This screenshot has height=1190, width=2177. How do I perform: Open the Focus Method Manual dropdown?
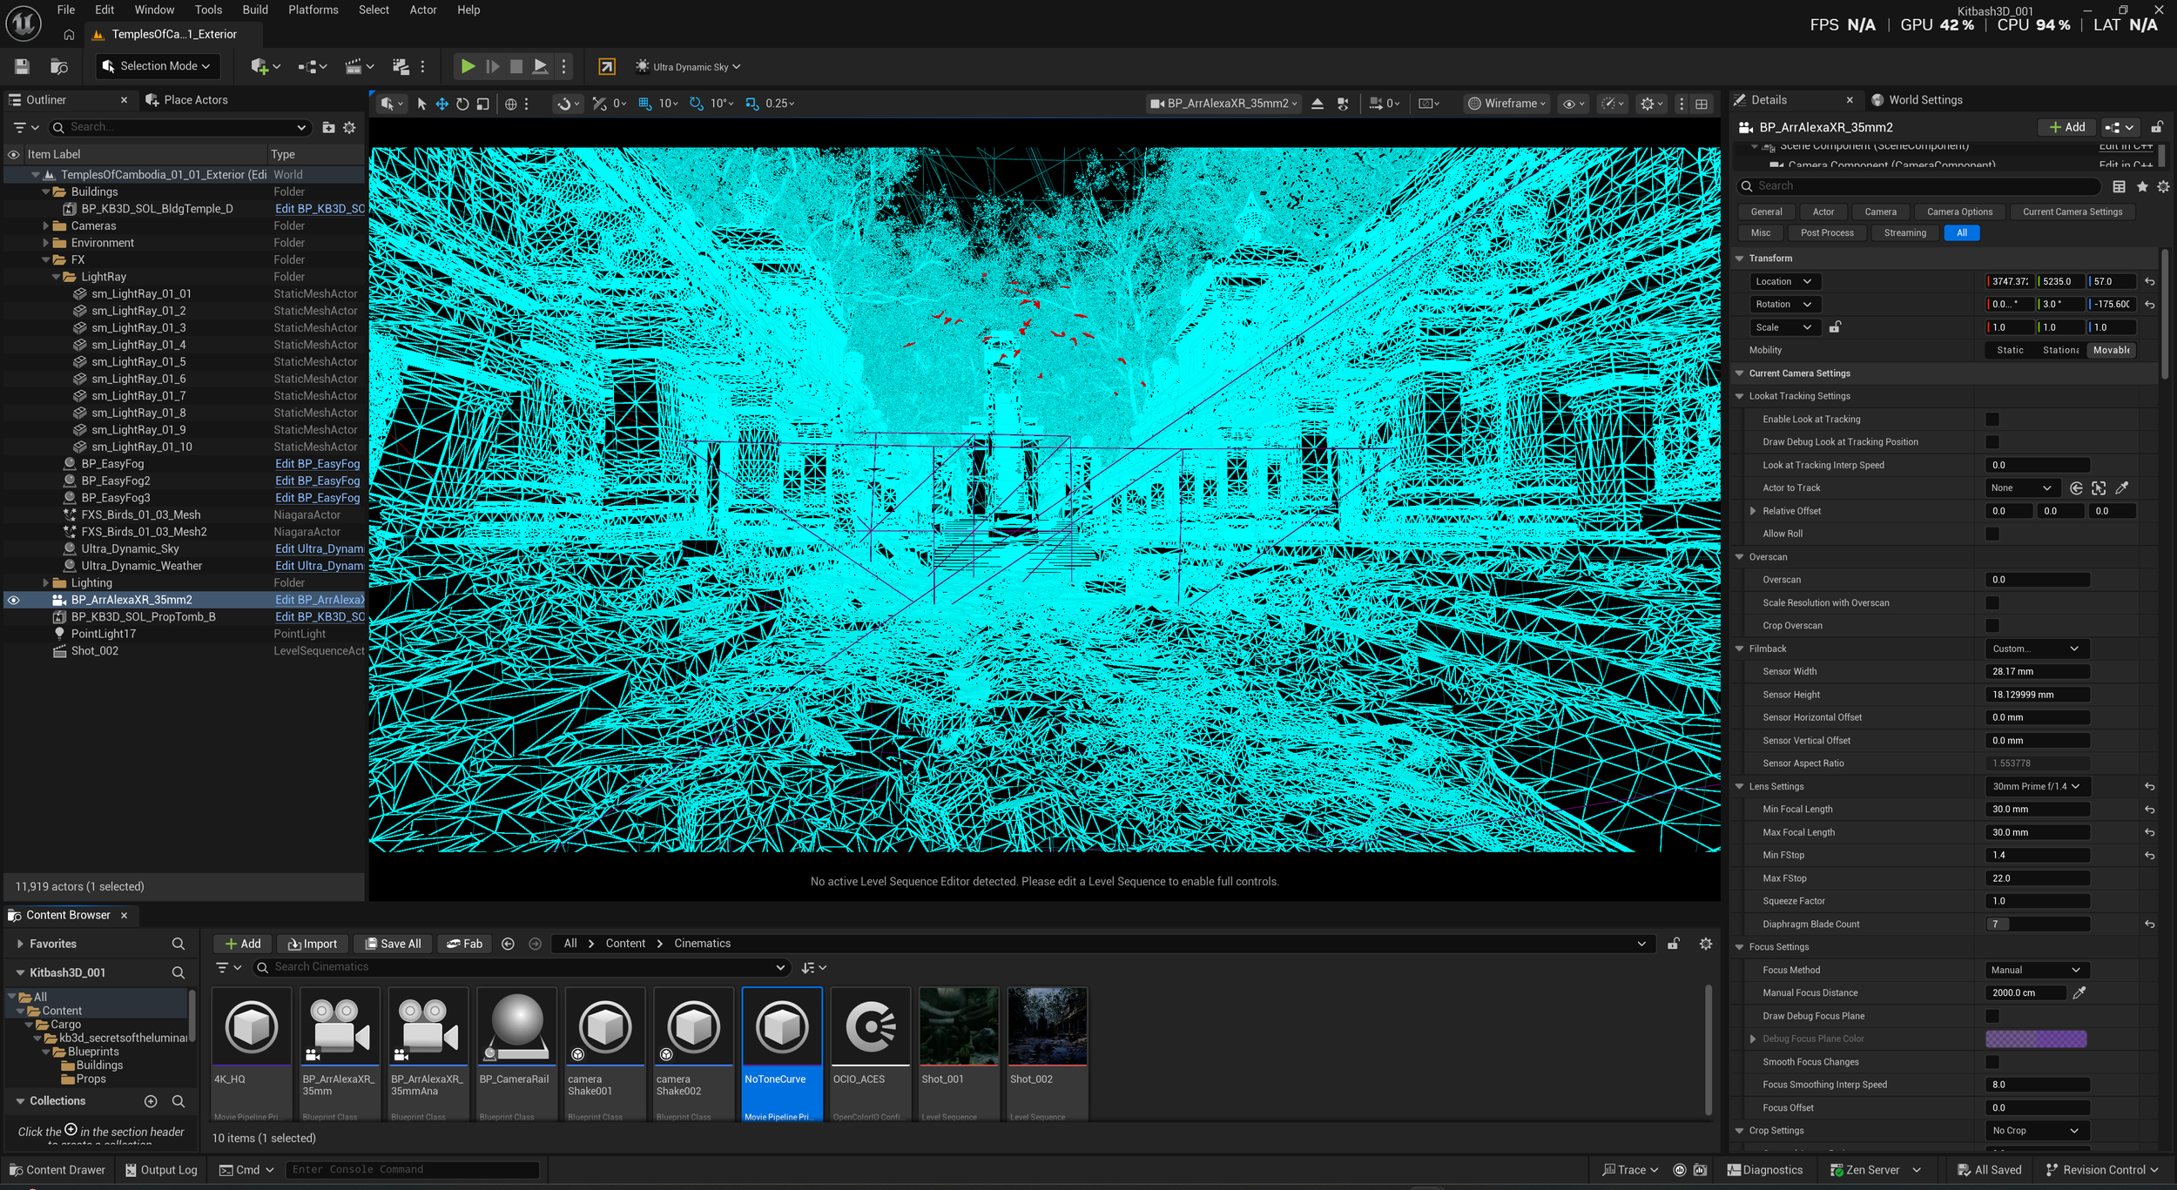(2036, 970)
